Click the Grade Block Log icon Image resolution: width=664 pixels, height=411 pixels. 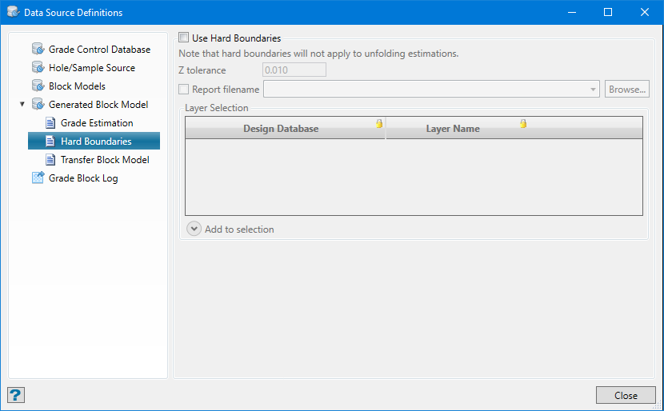[x=38, y=178]
